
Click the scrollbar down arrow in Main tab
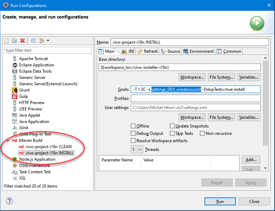click(x=265, y=168)
